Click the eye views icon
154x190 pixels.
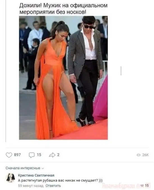pyautogui.click(x=139, y=155)
